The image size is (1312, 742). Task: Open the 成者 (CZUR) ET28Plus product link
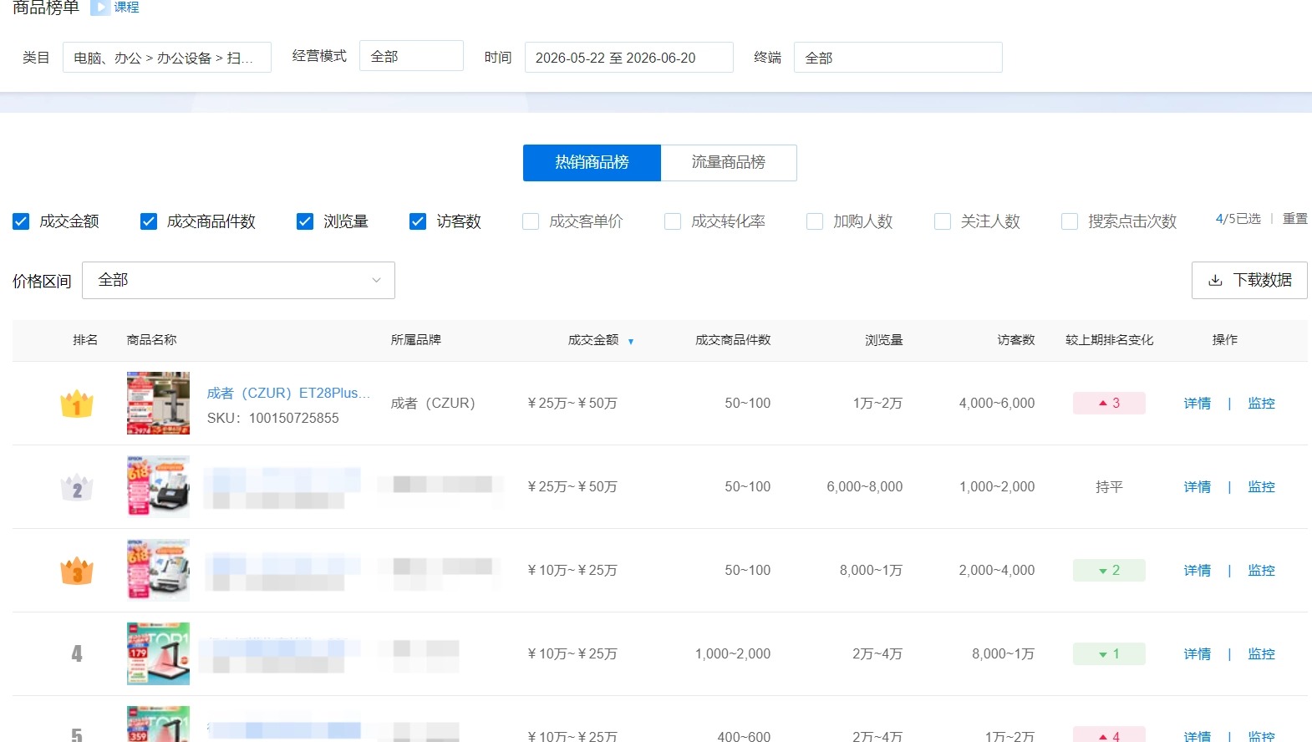pos(288,393)
